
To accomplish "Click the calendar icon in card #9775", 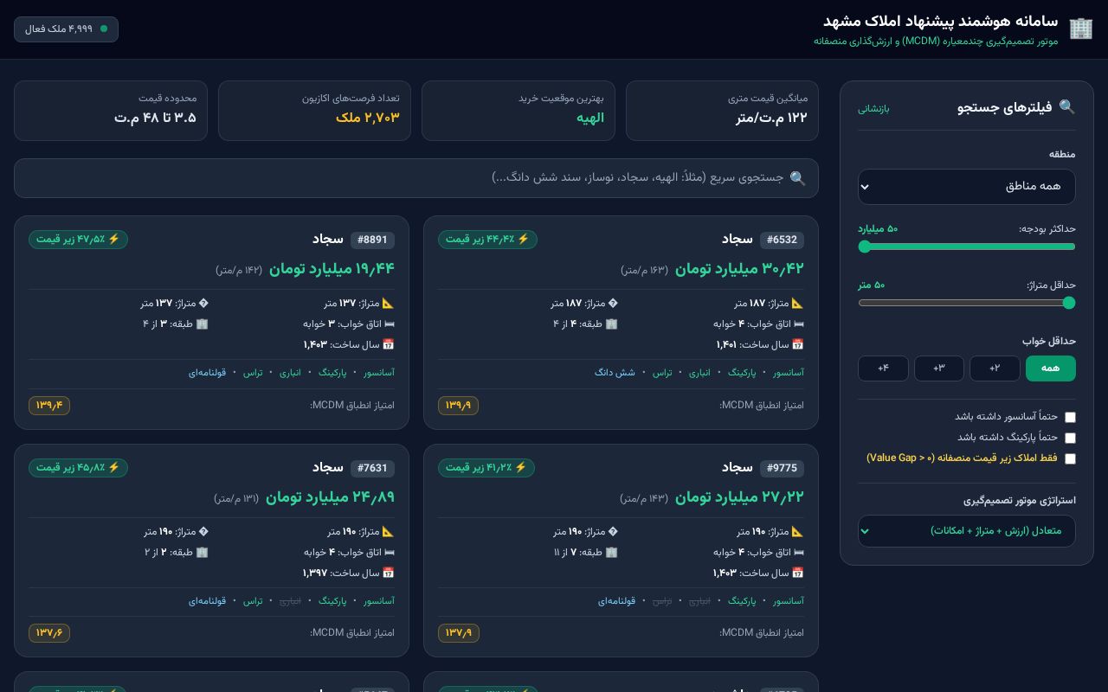I will click(798, 573).
